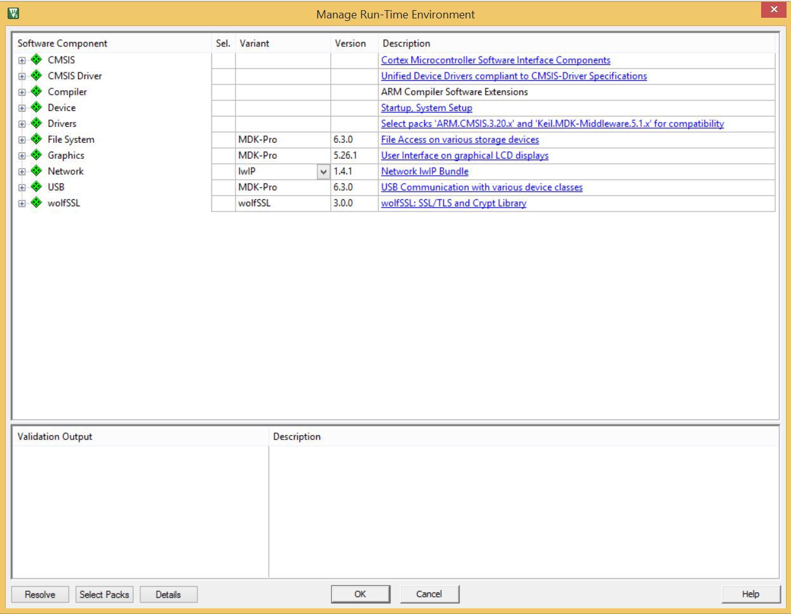Screen dimensions: 791x614
Task: Click the green diamond icon beside USB
Action: pos(36,187)
